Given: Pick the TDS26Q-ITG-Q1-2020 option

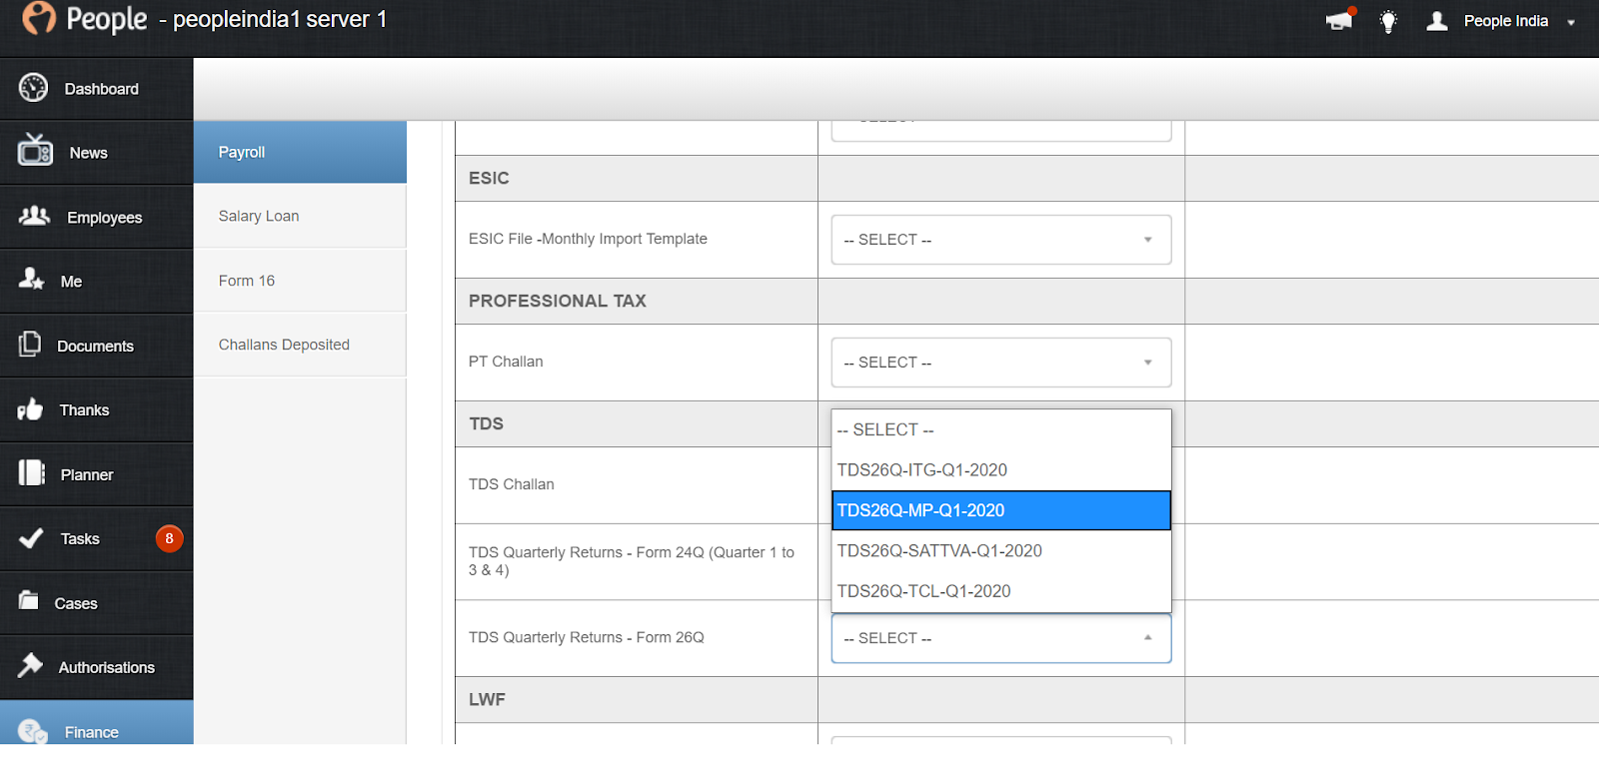Looking at the screenshot, I should [x=1001, y=470].
